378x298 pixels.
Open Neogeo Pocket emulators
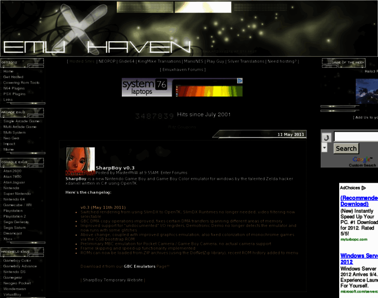pyautogui.click(x=17, y=283)
